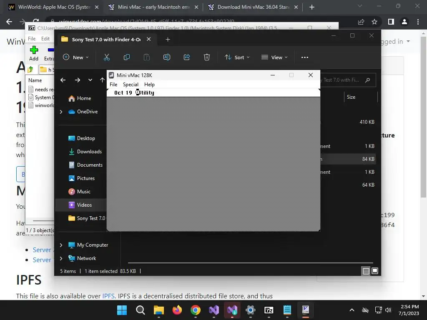
Task: Open the Chrome profile menu
Action: (404, 22)
